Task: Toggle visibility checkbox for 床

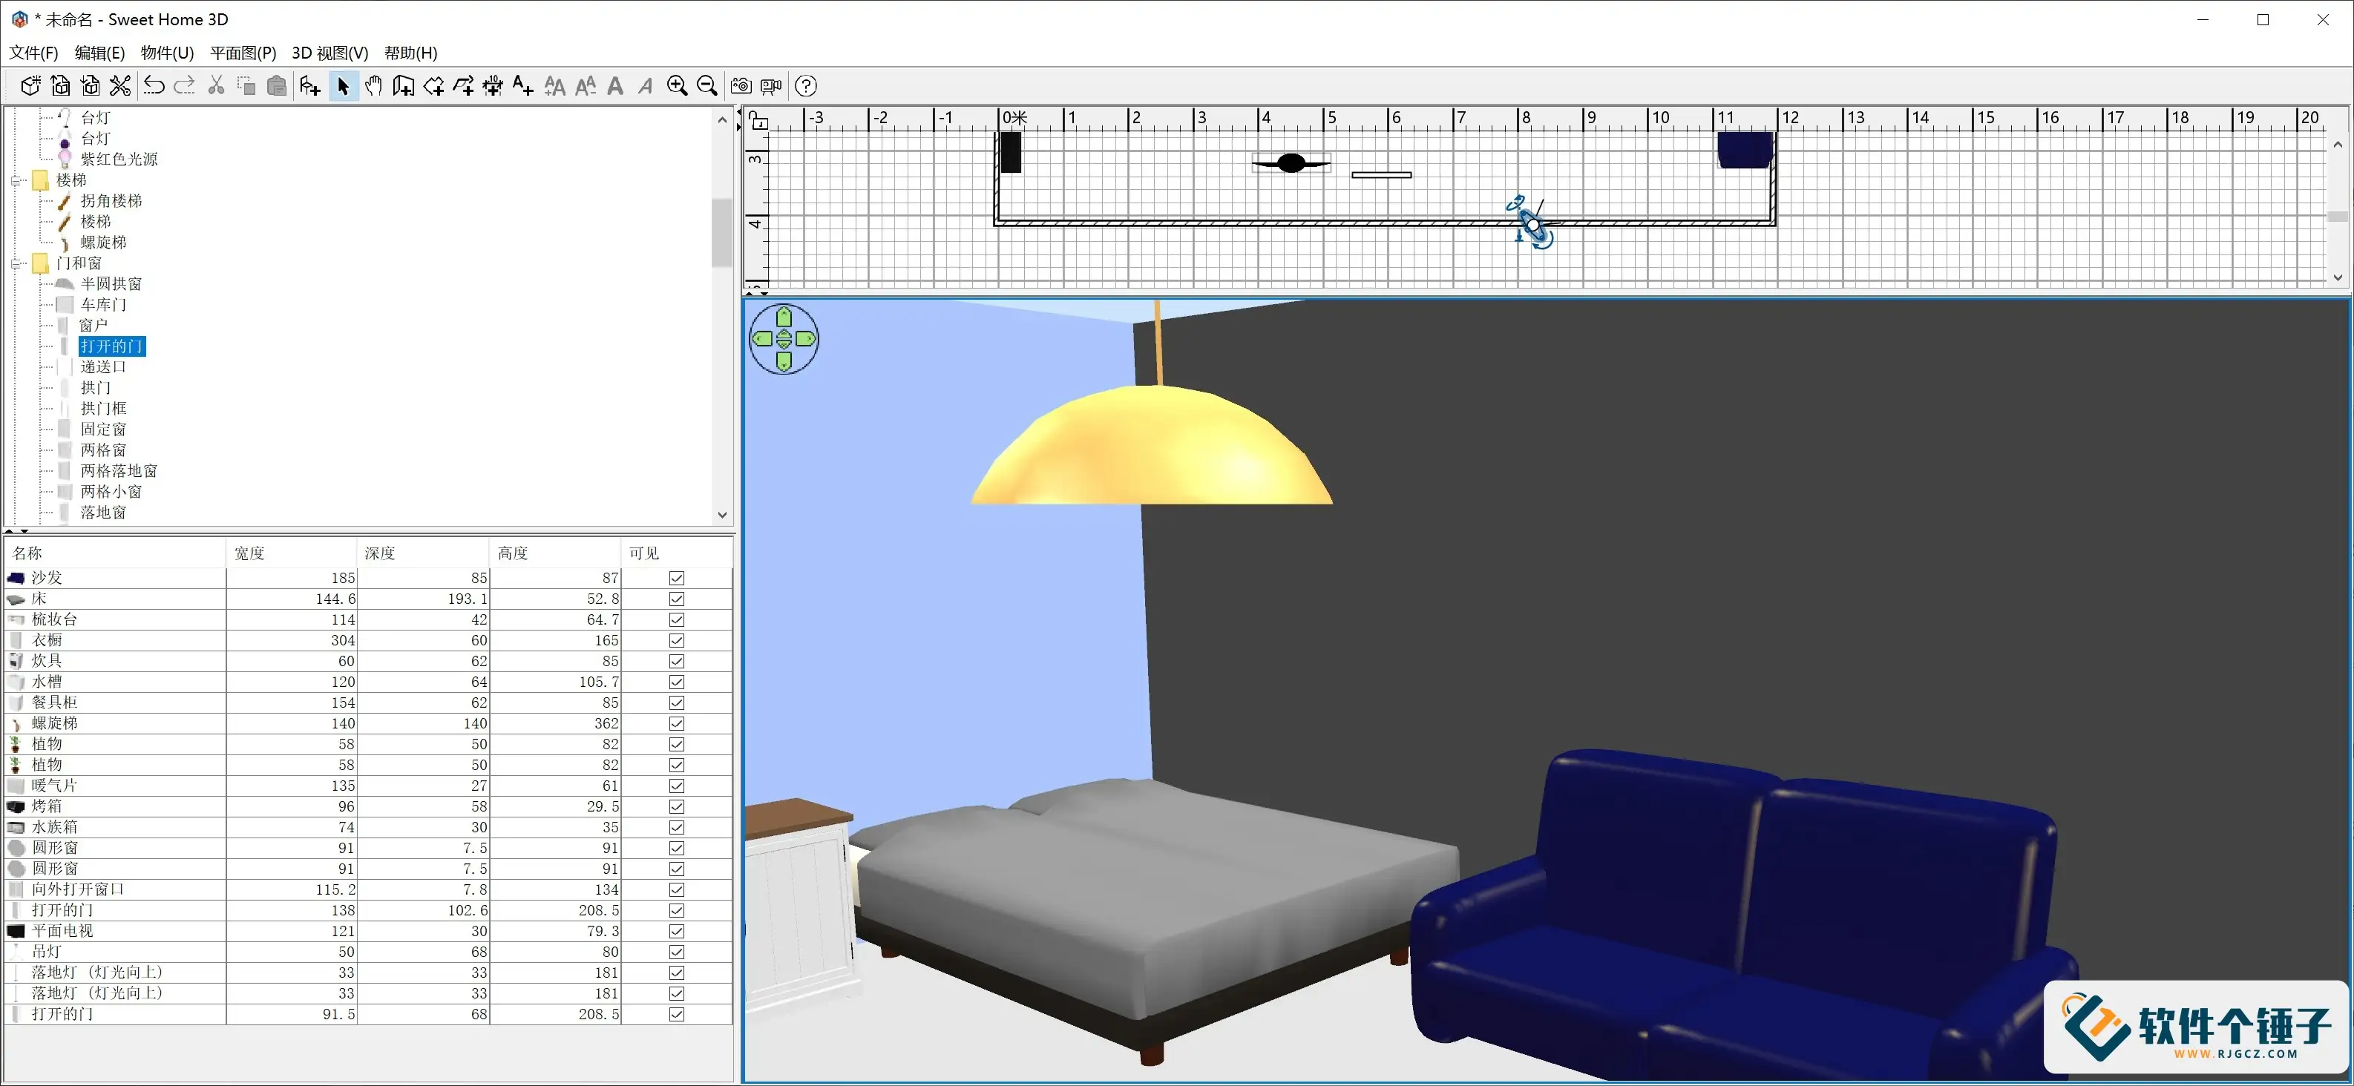Action: pos(677,599)
